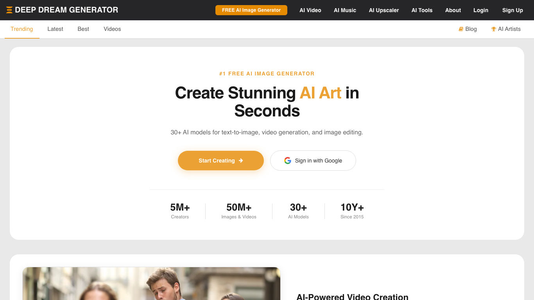Click the Start Creating button
534x300 pixels.
pyautogui.click(x=221, y=161)
